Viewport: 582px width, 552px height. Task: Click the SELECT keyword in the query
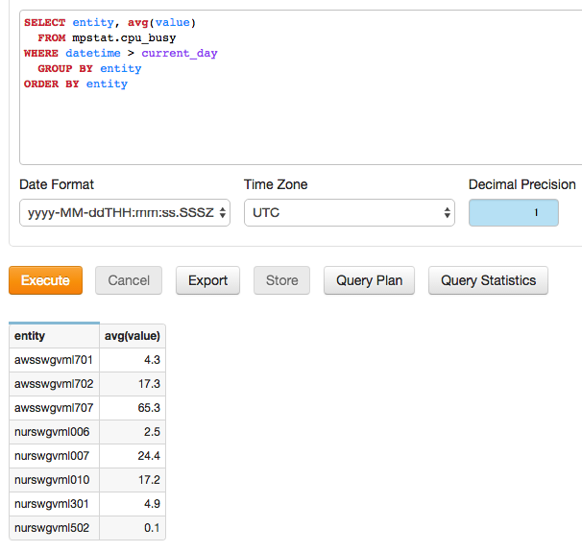tap(44, 23)
